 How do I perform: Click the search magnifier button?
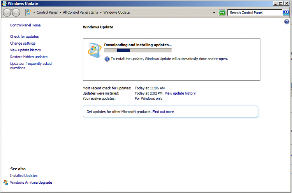(286, 12)
